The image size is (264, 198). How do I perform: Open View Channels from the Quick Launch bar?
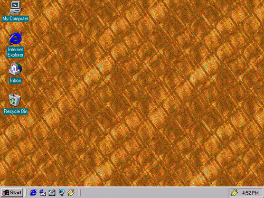tap(61, 193)
